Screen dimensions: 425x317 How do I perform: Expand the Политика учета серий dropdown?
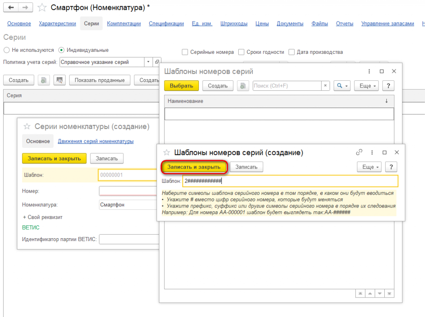[148, 62]
